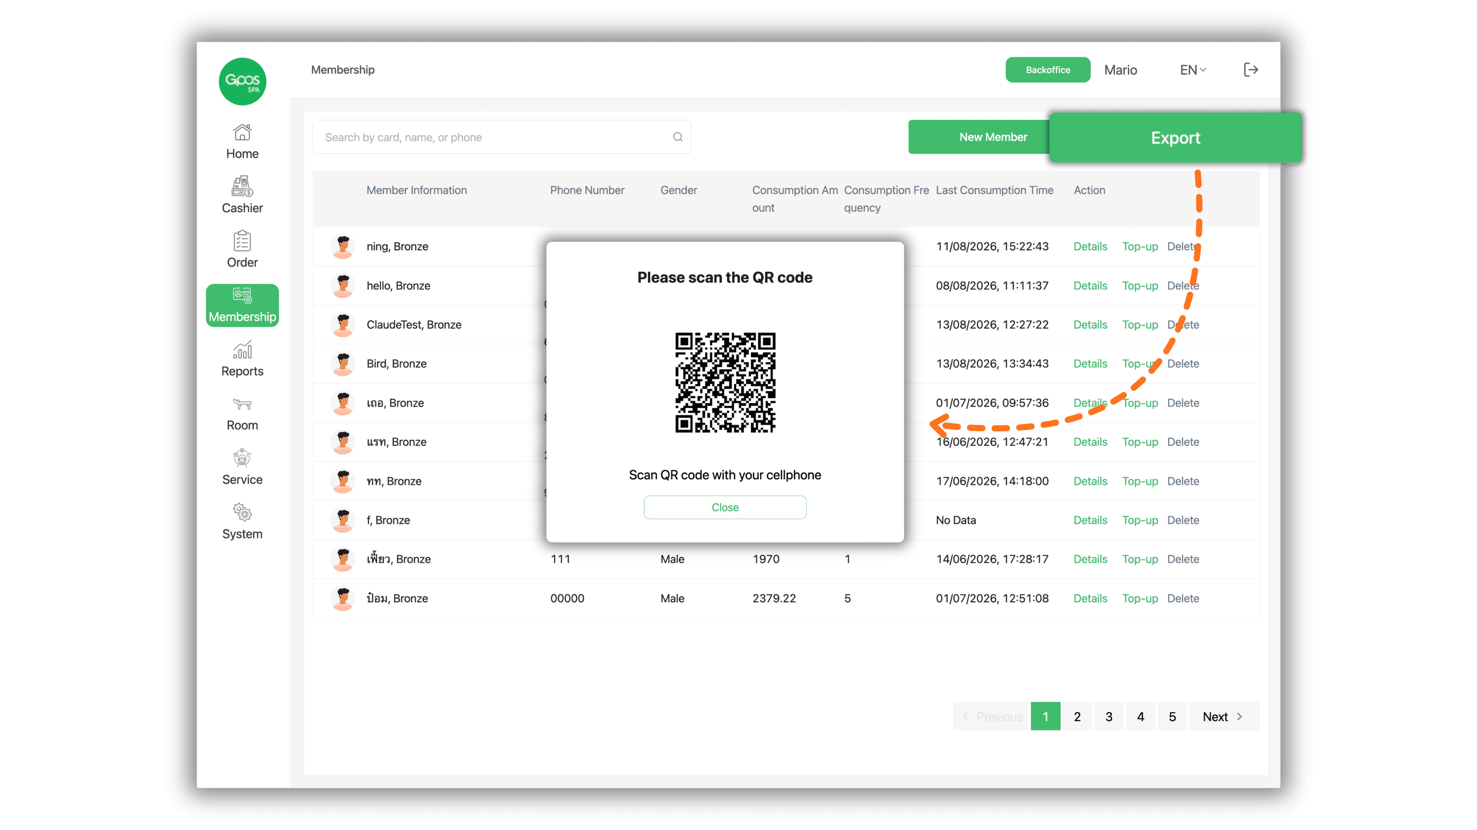
Task: Select current page 1 in pagination
Action: coord(1046,717)
